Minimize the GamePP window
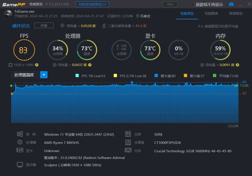252x176 pixels. [240, 5]
